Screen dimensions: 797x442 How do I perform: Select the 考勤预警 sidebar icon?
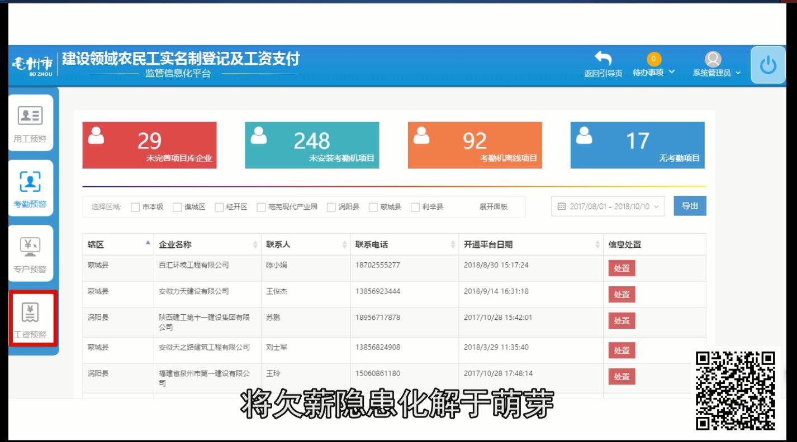(x=30, y=181)
